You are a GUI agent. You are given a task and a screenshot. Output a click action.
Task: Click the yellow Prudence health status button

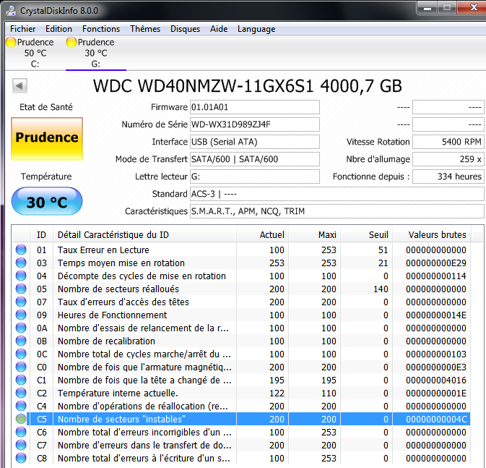pyautogui.click(x=47, y=139)
